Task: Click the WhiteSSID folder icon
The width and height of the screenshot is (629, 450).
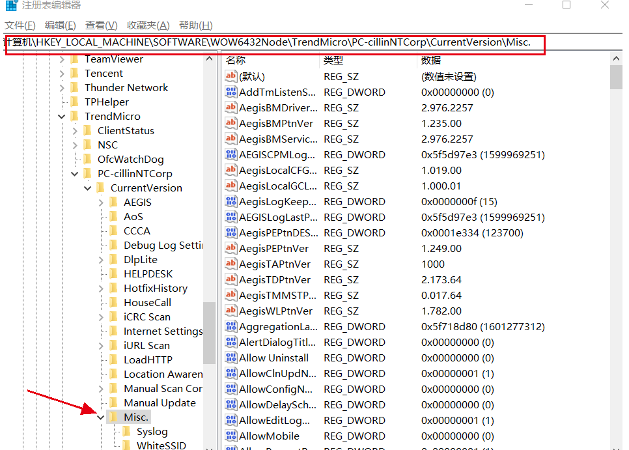Action: coord(126,446)
